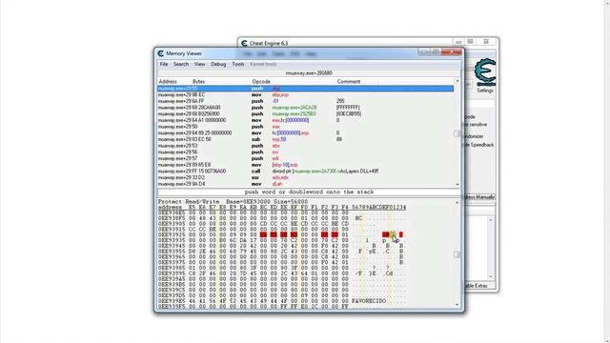Viewport: 610px width, 343px height.
Task: Maximize the Cheat Engine 6.3 window
Action: (470, 42)
